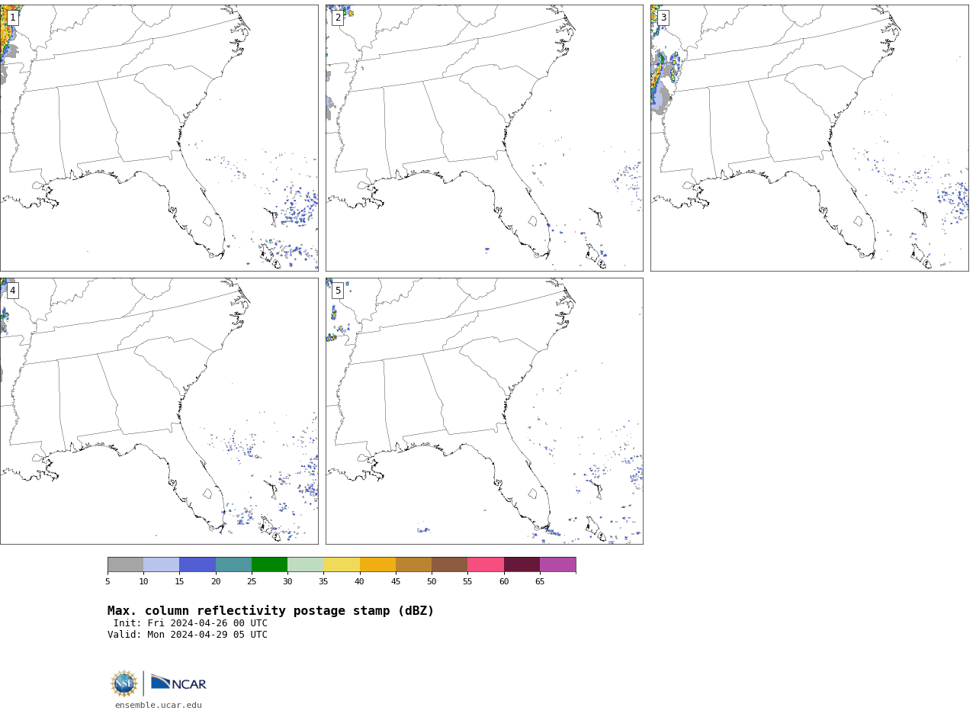Click the 'Valid: Mon 2024-04-29 05 UTC' line
Viewport: 976px width, 714px height.
tap(188, 635)
